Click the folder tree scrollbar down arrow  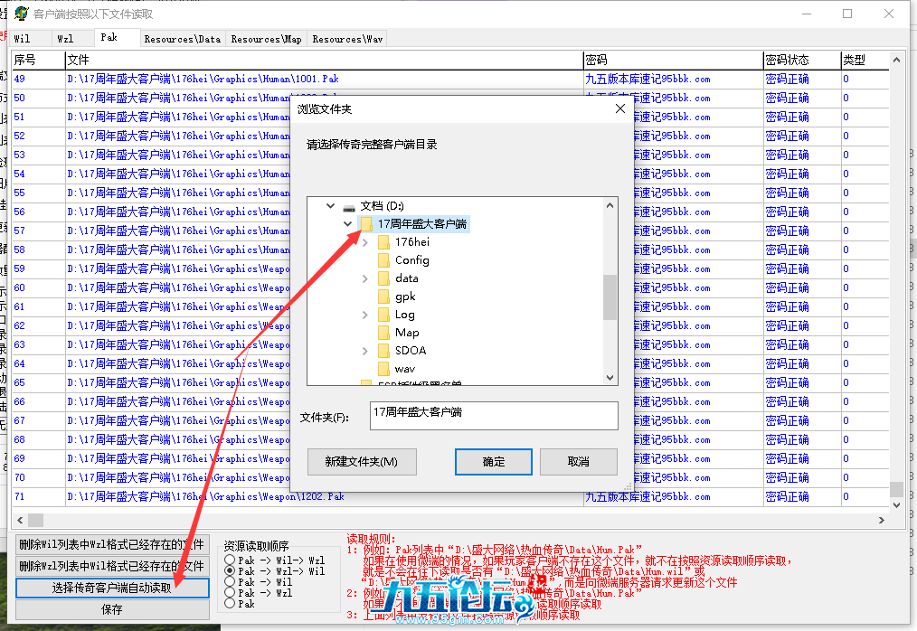[x=610, y=378]
